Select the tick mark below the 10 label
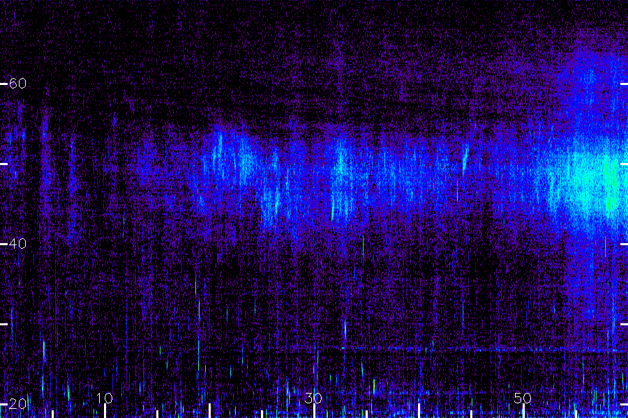The width and height of the screenshot is (628, 418). click(x=105, y=411)
